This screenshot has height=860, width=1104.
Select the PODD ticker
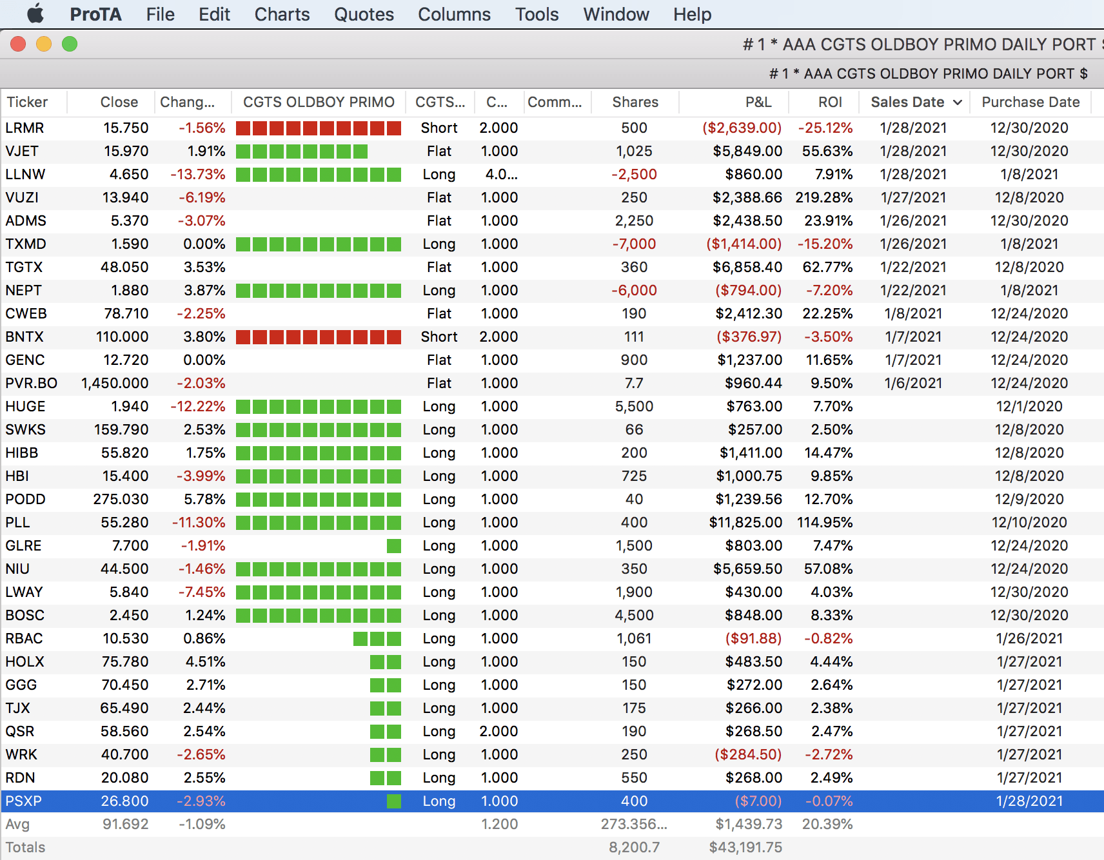[25, 499]
